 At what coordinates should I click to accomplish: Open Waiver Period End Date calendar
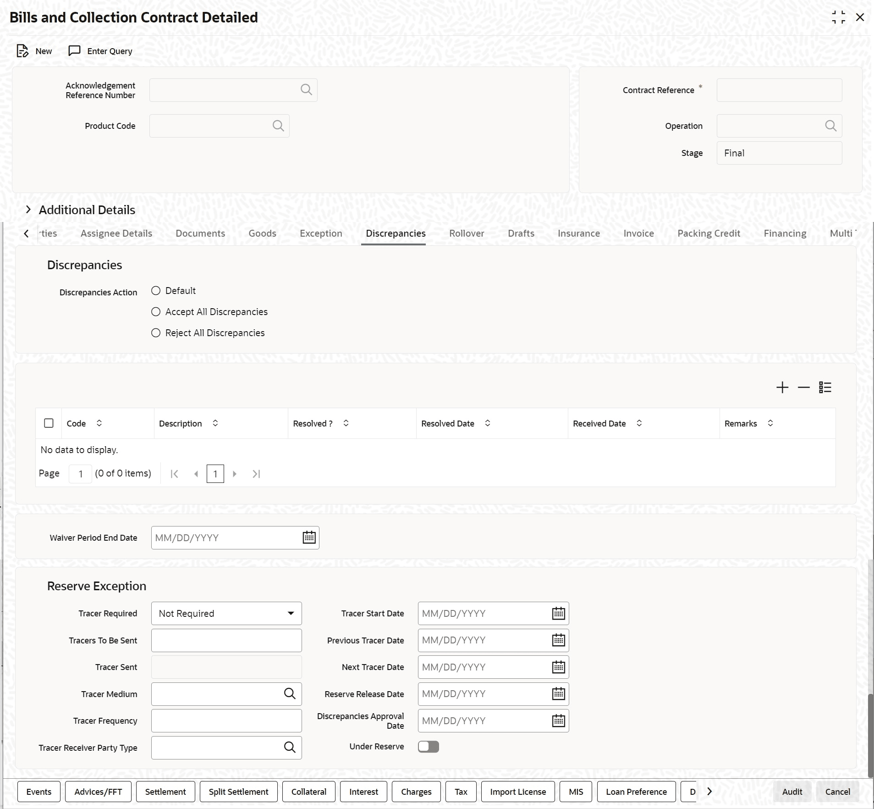[x=309, y=537]
